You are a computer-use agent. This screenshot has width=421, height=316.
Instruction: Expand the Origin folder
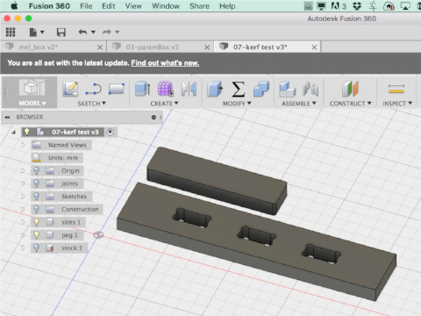point(23,170)
